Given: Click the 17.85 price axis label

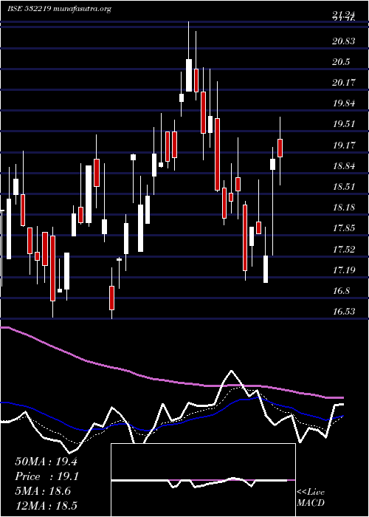Looking at the screenshot, I should pyautogui.click(x=344, y=228).
